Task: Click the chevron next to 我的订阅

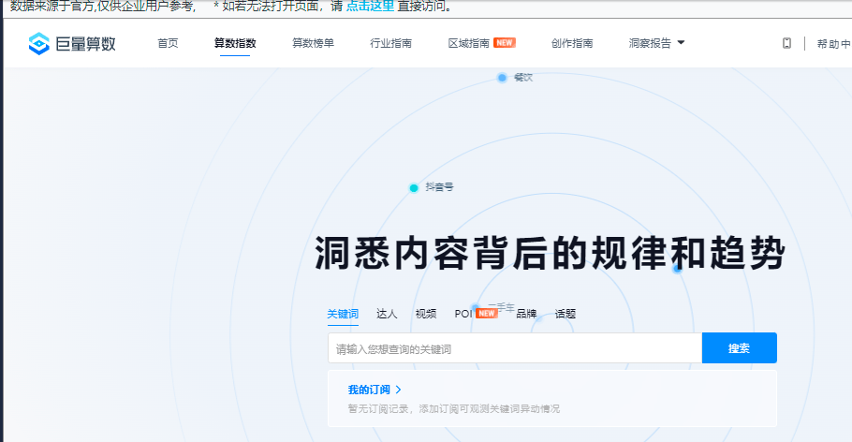Action: click(x=398, y=390)
